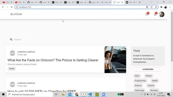The height and width of the screenshot is (97, 173).
Task: Click the author avatar on the Omicron post
Action: (x=12, y=53)
